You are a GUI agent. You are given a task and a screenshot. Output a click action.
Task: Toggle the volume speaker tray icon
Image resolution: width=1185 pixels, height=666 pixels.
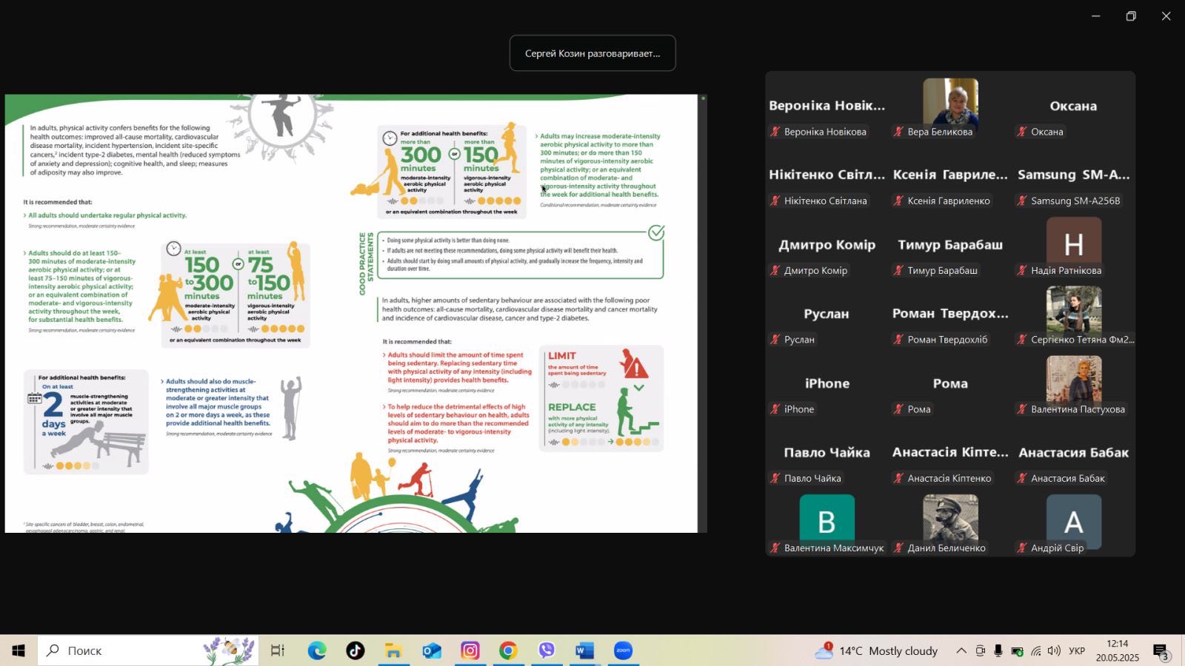(1054, 650)
